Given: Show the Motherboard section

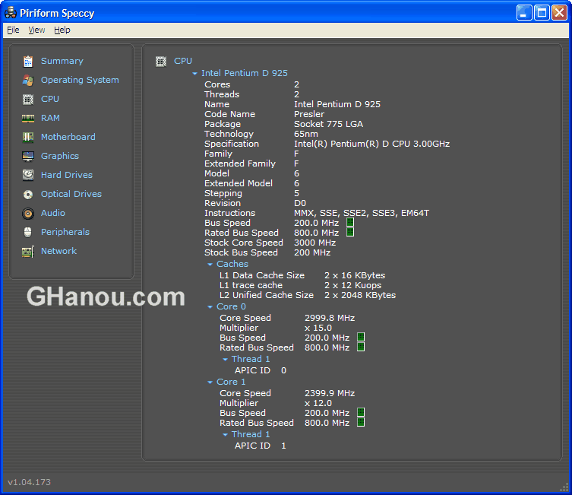Looking at the screenshot, I should tap(68, 137).
